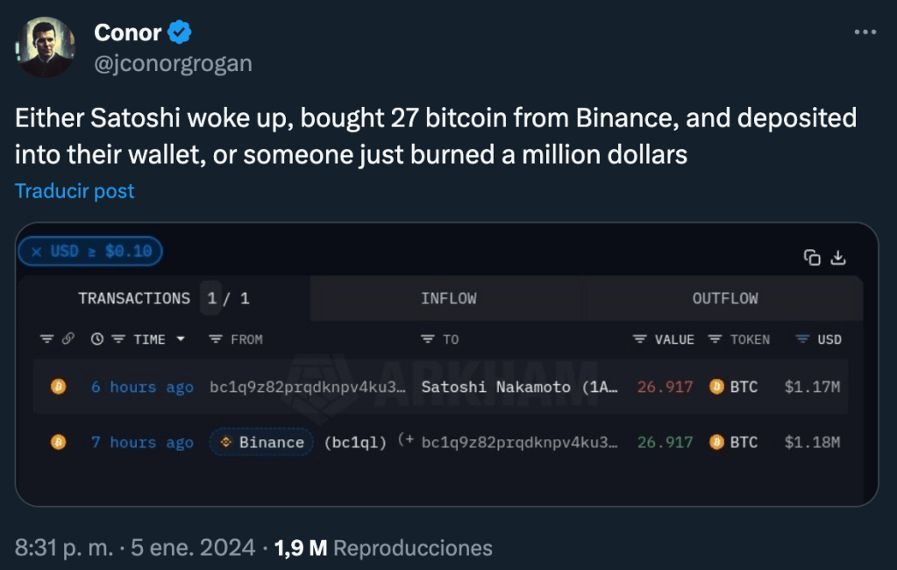Click the blue verified badge beside Conor

tap(180, 32)
